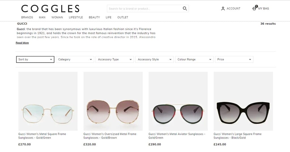Image resolution: width=290 pixels, height=152 pixels.
Task: Click the search magnifier icon
Action: coord(185,9)
